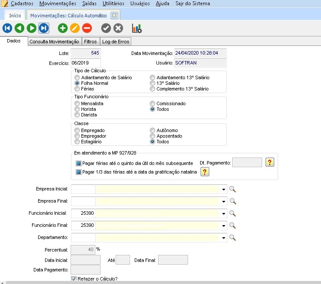Switch to Consulta Movimentação tab
This screenshot has height=284, width=321.
pyautogui.click(x=54, y=42)
